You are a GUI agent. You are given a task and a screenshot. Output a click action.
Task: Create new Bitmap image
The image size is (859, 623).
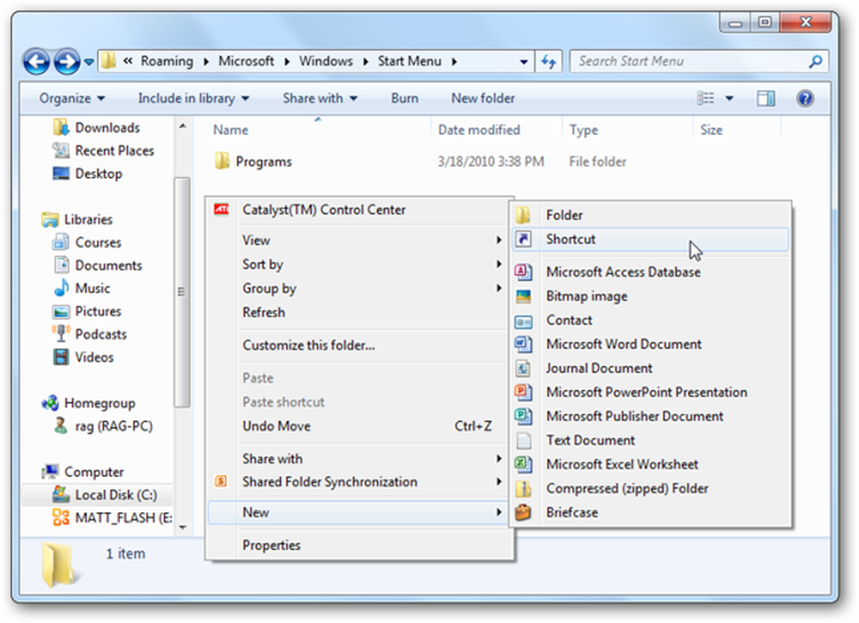pos(650,296)
